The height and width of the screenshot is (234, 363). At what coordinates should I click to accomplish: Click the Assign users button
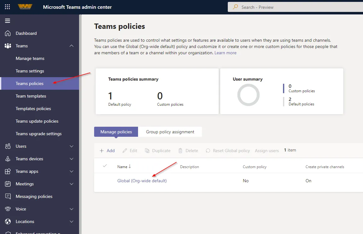pos(267,151)
